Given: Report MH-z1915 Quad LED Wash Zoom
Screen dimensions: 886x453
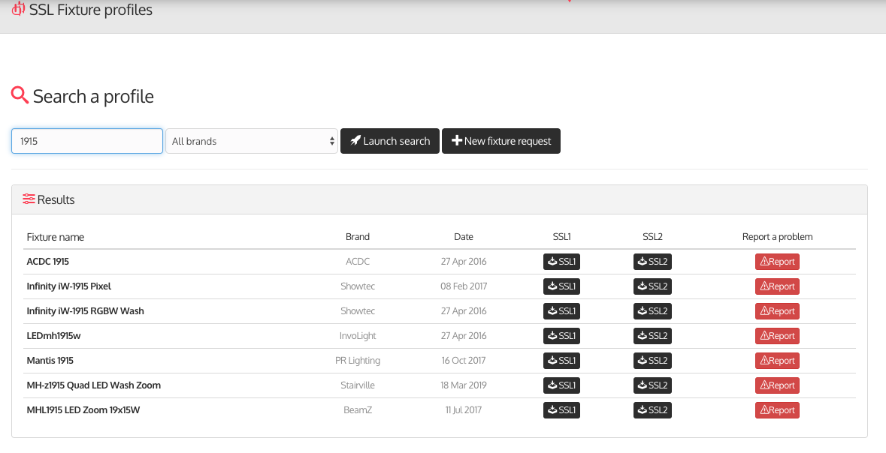Looking at the screenshot, I should 777,385.
